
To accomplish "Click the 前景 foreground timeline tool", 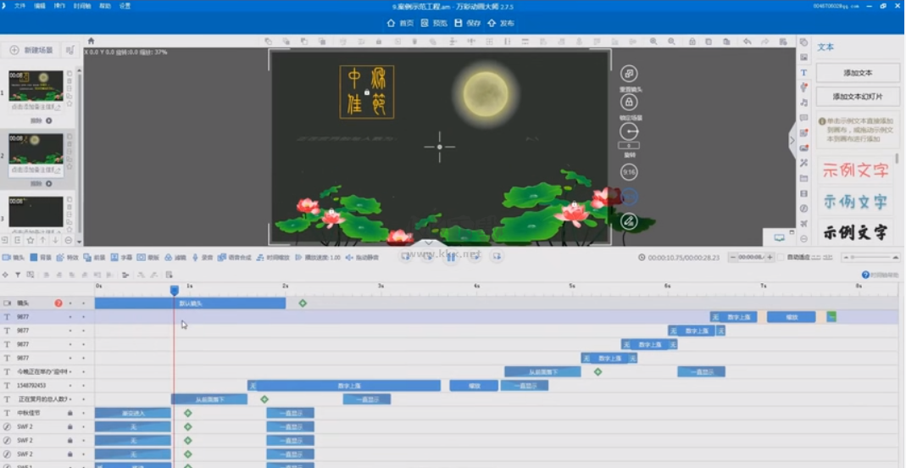I will click(x=94, y=258).
